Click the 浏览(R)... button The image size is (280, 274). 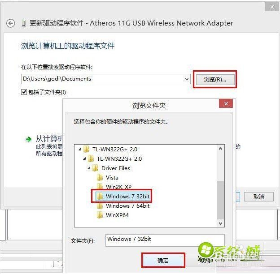tap(215, 79)
